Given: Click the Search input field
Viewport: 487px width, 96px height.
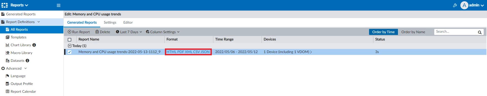Looking at the screenshot, I should pos(456,32).
